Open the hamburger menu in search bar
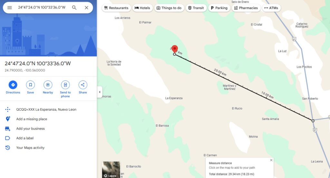The height and width of the screenshot is (178, 330). point(10,8)
